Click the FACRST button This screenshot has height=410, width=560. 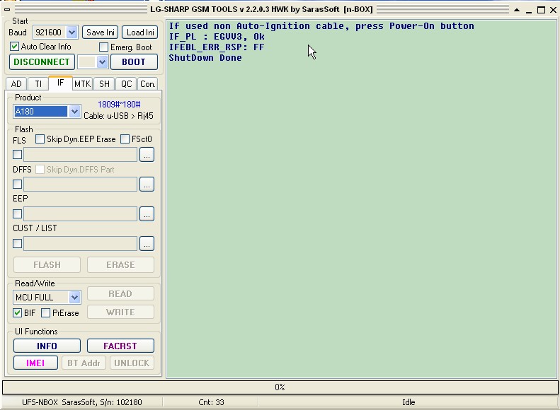pyautogui.click(x=120, y=346)
